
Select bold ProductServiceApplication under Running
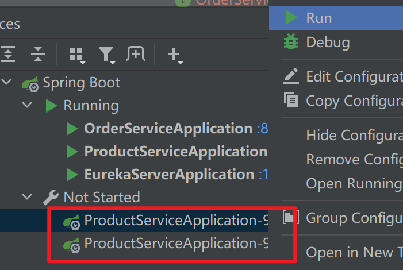pos(176,151)
